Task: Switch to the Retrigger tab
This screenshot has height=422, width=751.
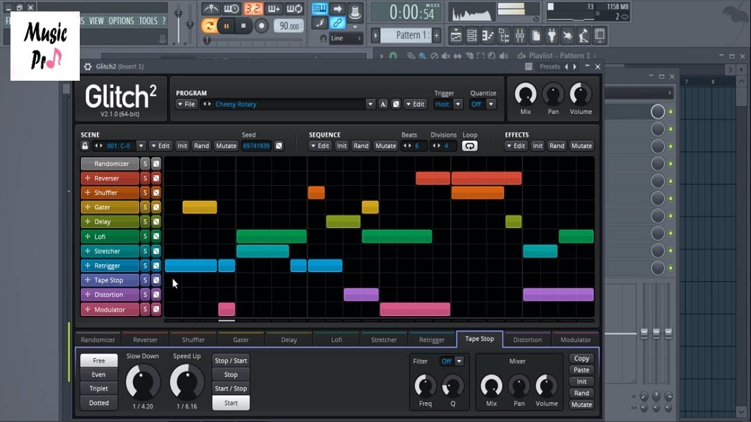Action: pyautogui.click(x=432, y=339)
